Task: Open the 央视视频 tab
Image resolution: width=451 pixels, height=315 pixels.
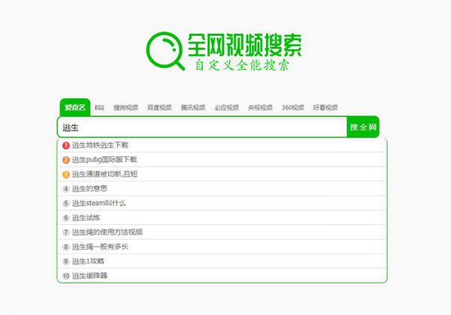Action: (x=260, y=107)
